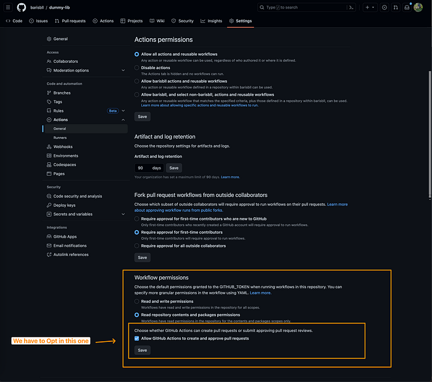Click the Branches icon in sidebar
The height and width of the screenshot is (382, 432).
point(49,93)
